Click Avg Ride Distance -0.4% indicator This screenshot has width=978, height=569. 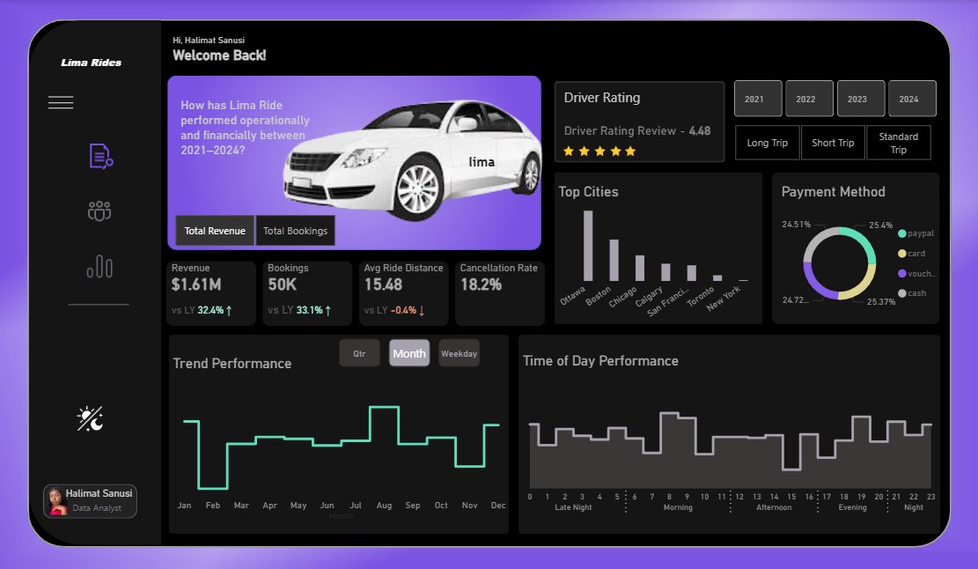pyautogui.click(x=394, y=310)
